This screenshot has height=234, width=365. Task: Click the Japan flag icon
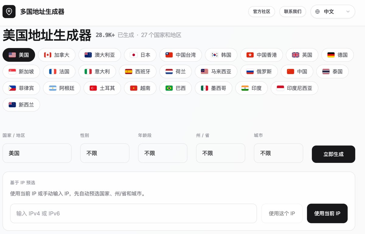(134, 55)
